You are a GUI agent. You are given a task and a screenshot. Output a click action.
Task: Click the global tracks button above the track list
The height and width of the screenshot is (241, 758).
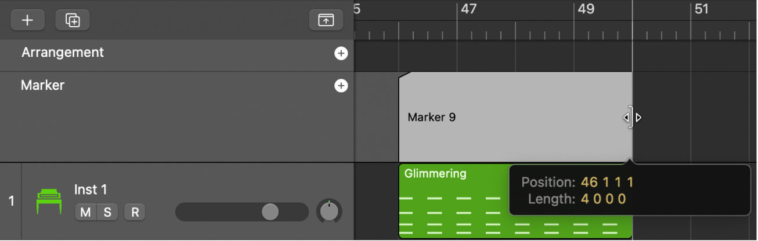tap(326, 20)
